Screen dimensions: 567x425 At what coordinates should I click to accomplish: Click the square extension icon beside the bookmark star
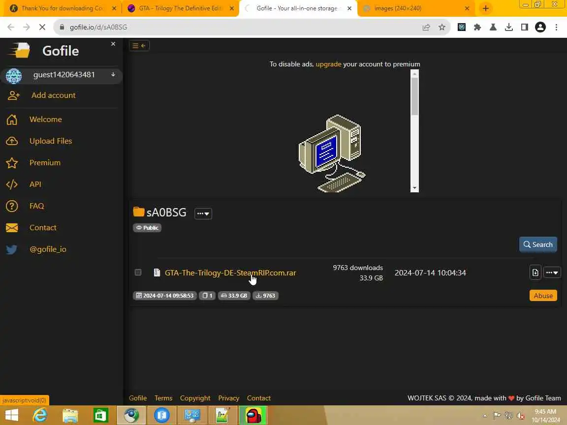pos(461,27)
